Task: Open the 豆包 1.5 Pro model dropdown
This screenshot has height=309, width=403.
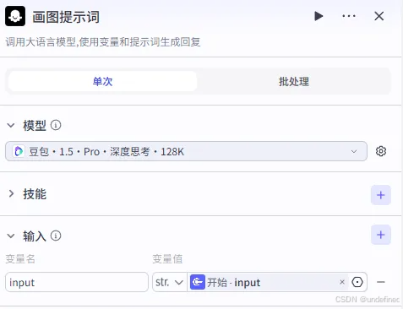Action: [186, 151]
